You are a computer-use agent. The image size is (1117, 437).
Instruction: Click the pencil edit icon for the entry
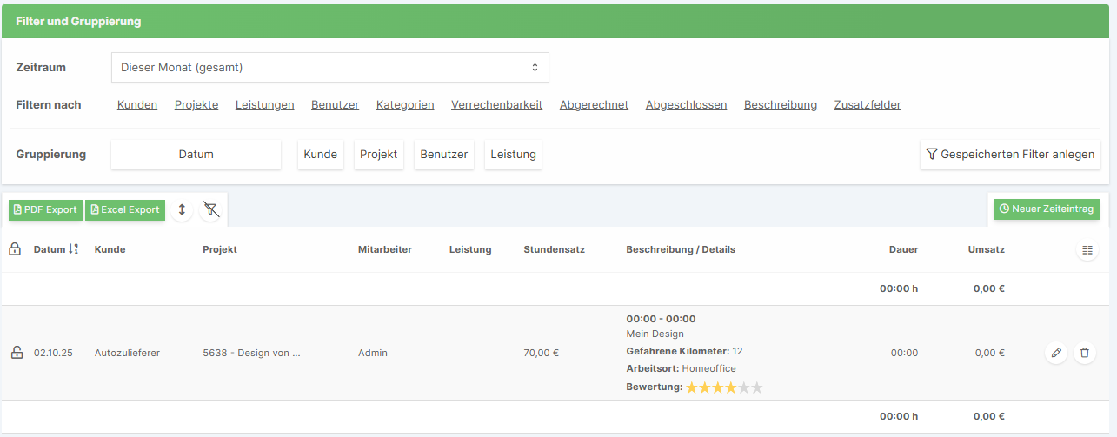[1056, 353]
